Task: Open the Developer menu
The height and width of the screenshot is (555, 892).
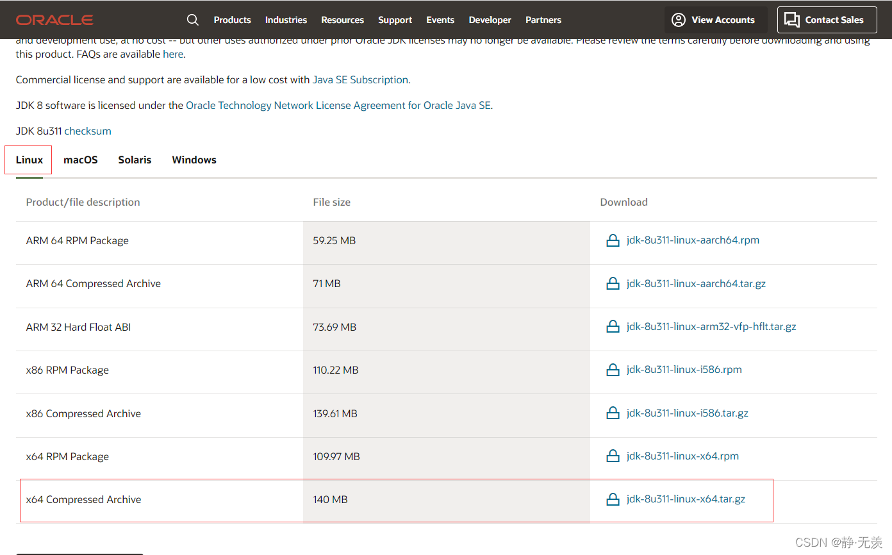Action: [x=490, y=20]
